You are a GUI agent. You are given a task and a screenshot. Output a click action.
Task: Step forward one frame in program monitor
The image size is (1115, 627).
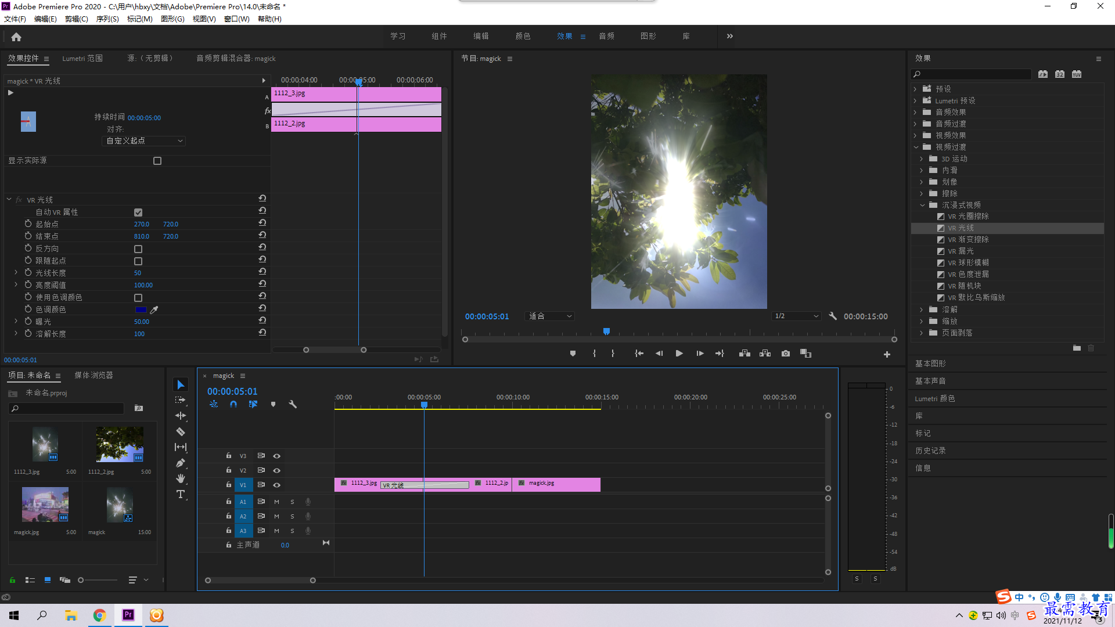click(x=700, y=354)
